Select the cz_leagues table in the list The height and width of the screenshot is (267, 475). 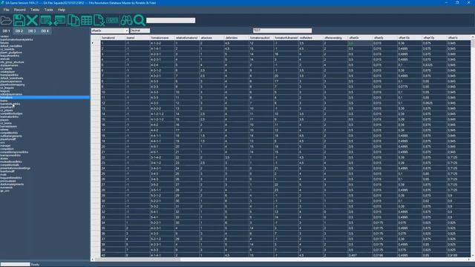click(x=7, y=88)
